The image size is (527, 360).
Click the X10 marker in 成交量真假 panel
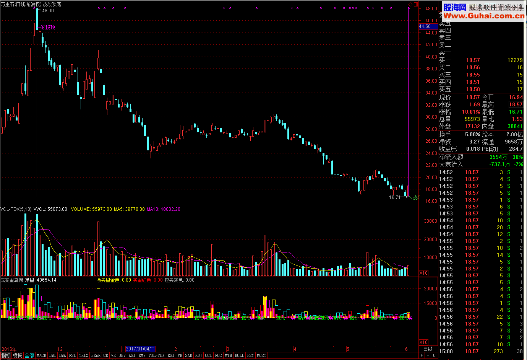[x=423, y=342]
